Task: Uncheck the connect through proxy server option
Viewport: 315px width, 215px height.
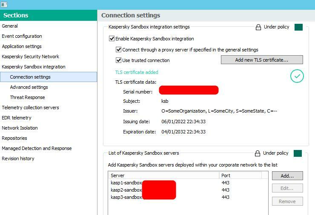Action: click(119, 50)
